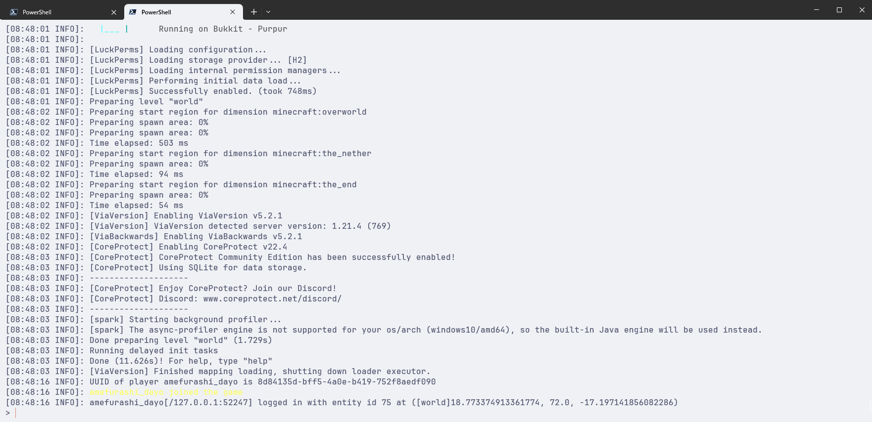Click the PowerShell icon on active tab
Image resolution: width=872 pixels, height=422 pixels.
[x=133, y=12]
